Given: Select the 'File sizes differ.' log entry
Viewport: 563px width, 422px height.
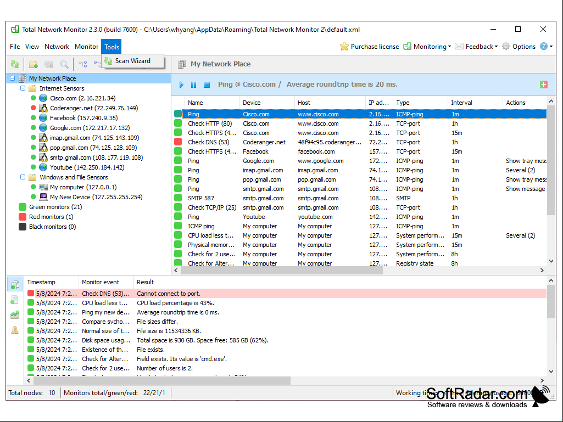Looking at the screenshot, I should (286, 322).
